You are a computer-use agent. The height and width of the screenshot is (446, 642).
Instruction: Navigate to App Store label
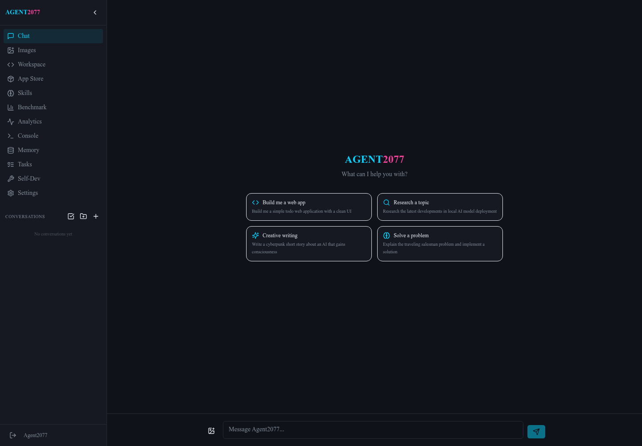click(x=31, y=79)
